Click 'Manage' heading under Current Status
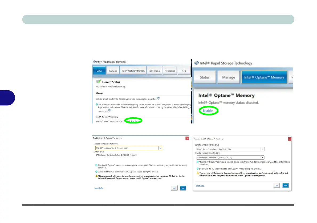 pyautogui.click(x=99, y=93)
